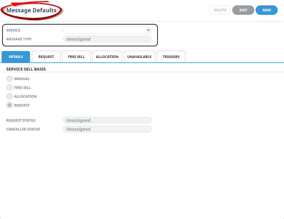
Task: Click the Message Defaults title heading
Action: click(x=32, y=10)
